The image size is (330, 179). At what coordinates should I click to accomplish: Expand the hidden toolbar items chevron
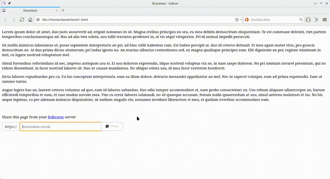tap(316, 19)
